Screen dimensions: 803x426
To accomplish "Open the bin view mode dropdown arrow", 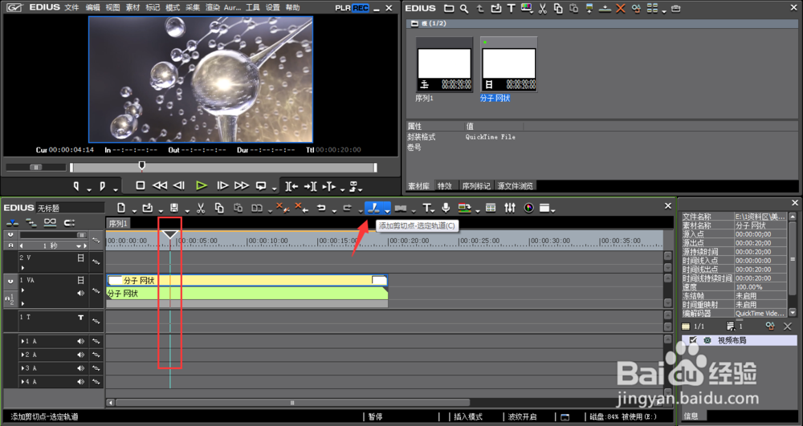I will [664, 10].
